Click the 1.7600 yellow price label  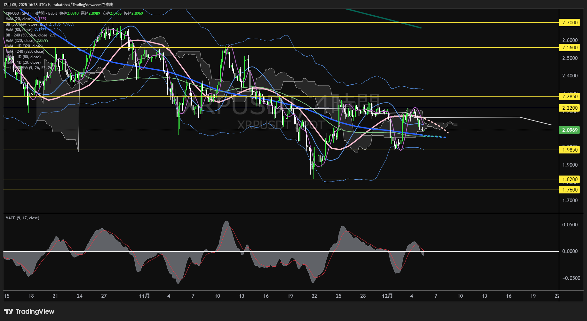click(x=570, y=190)
